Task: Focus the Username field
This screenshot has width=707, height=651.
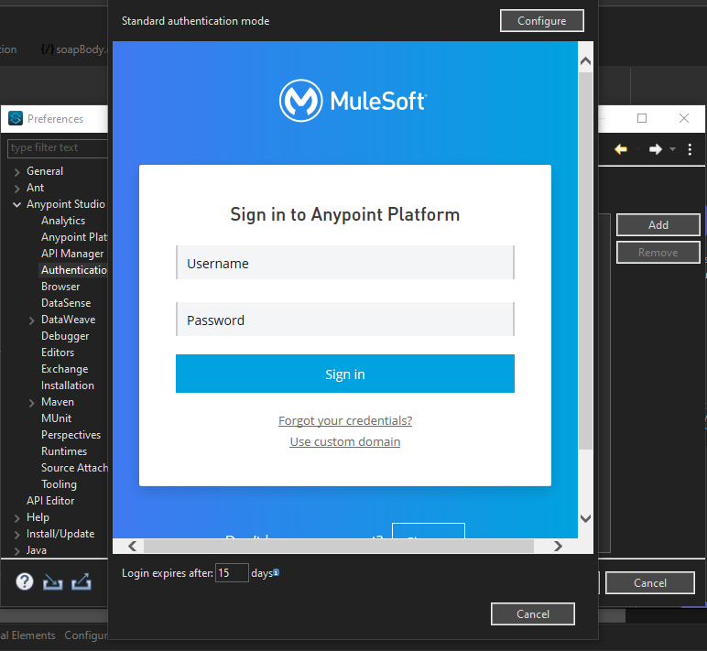Action: (345, 263)
